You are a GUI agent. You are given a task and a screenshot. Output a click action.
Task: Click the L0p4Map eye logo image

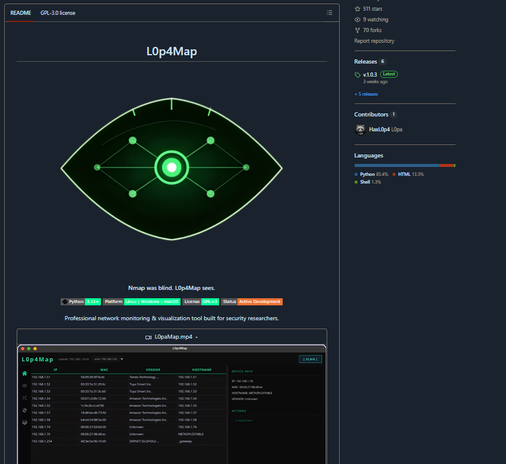172,169
